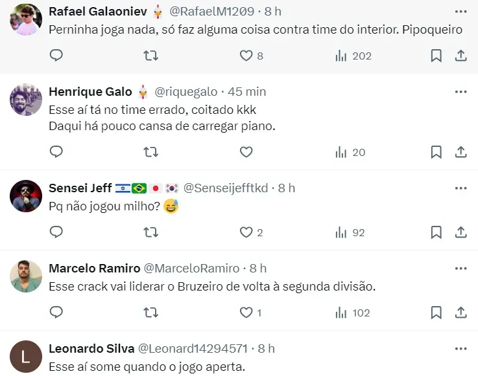Click Henrique Galo's profile picture
The height and width of the screenshot is (376, 478).
coord(27,99)
